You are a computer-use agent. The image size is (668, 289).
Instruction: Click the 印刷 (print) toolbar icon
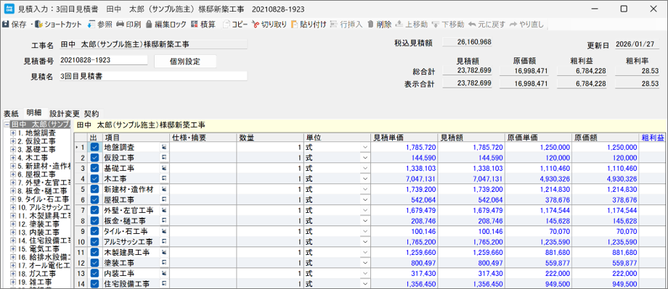click(120, 25)
